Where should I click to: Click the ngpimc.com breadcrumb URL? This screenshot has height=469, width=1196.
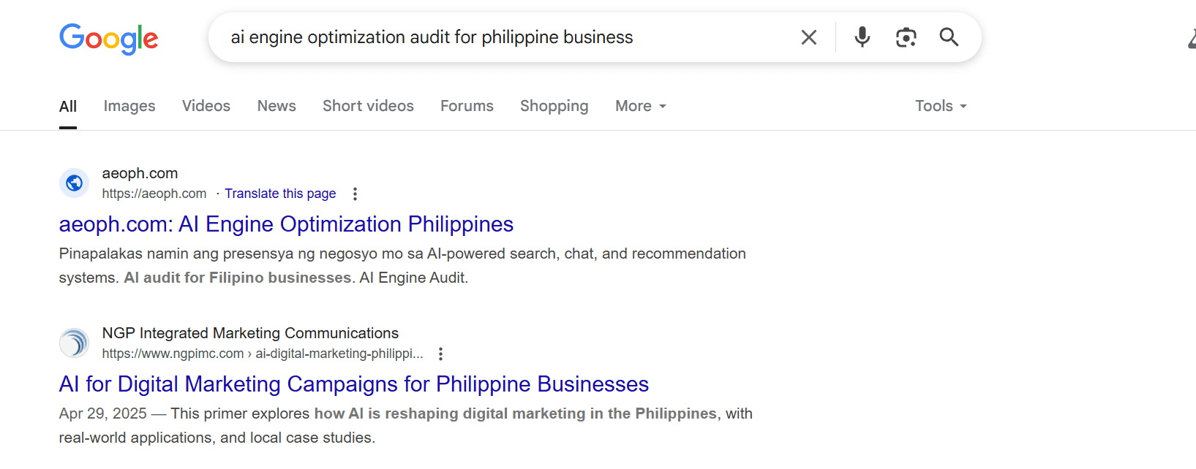[x=263, y=354]
